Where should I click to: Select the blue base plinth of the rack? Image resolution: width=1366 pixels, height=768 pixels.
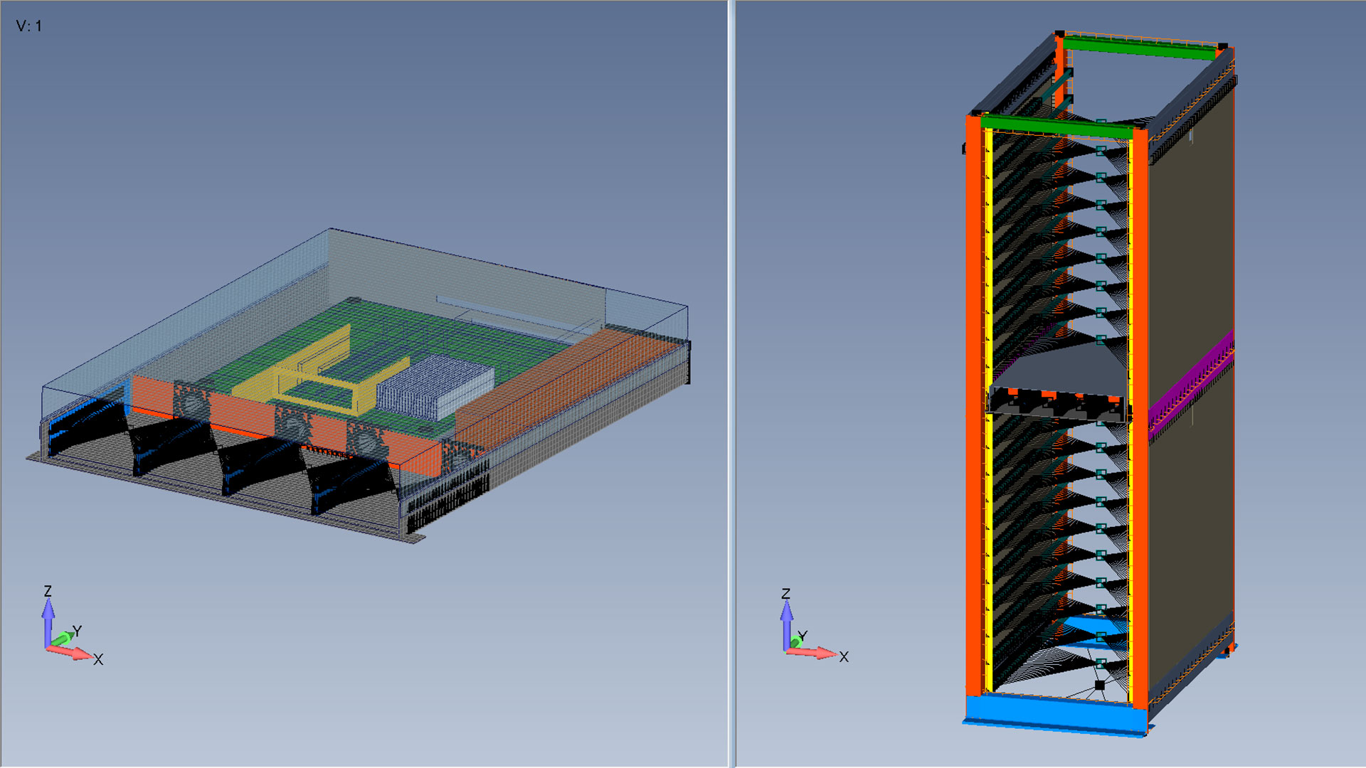tap(1056, 714)
